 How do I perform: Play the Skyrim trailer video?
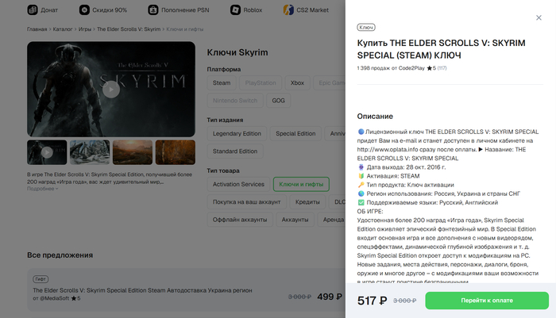(x=111, y=90)
